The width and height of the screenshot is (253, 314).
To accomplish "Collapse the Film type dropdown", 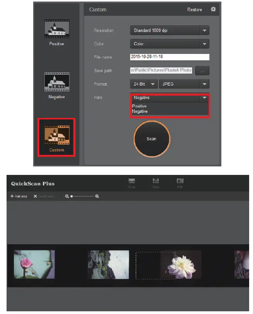I will [204, 98].
